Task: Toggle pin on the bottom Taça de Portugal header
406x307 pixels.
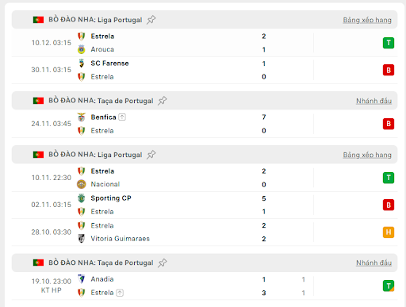Action: (163, 263)
